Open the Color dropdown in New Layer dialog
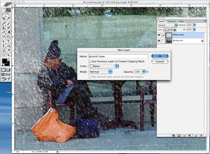The image size is (210, 154). (x=103, y=66)
